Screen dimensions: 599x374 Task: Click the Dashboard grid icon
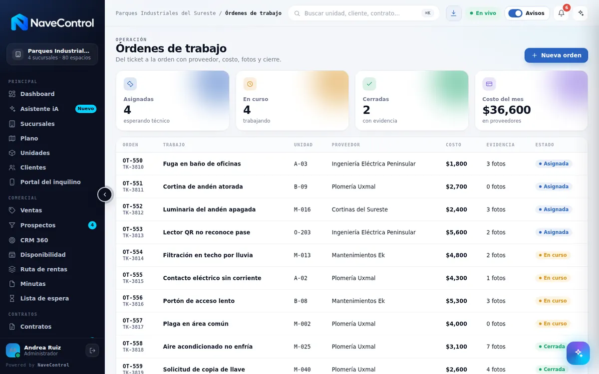(x=12, y=94)
